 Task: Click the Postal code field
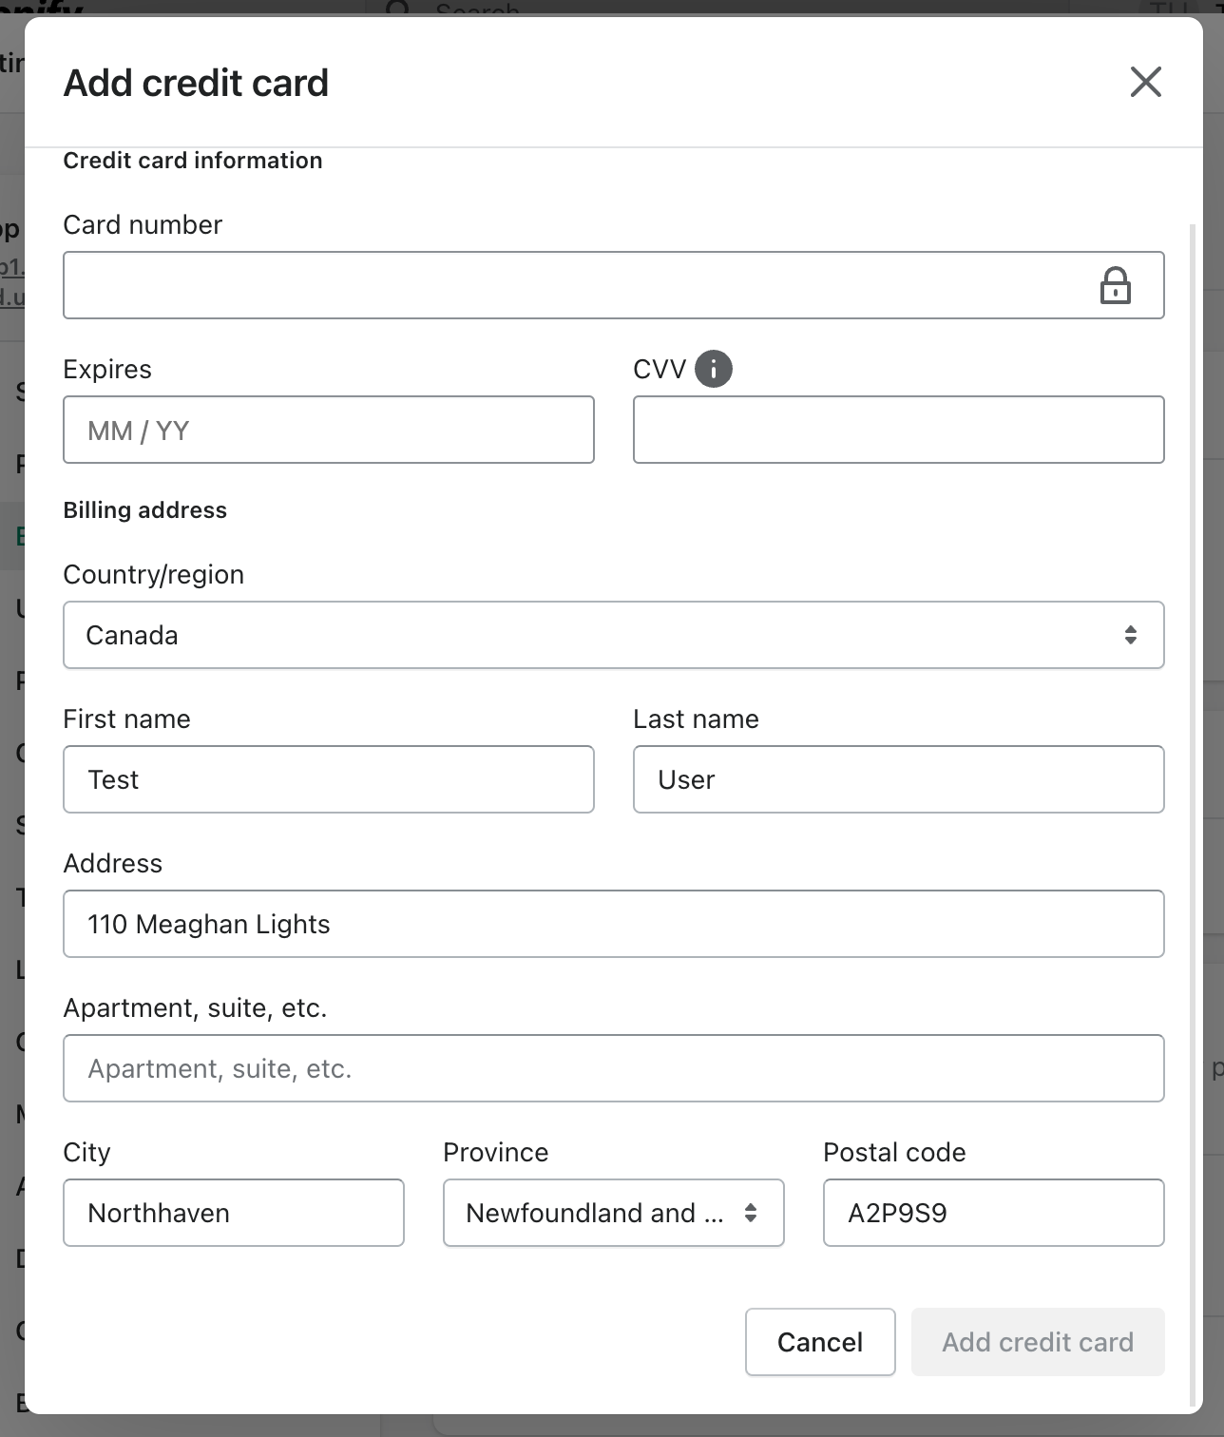[x=993, y=1213]
